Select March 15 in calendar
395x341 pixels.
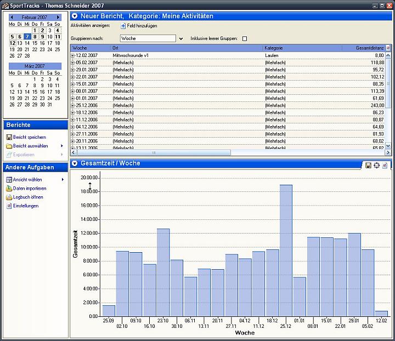click(x=35, y=92)
